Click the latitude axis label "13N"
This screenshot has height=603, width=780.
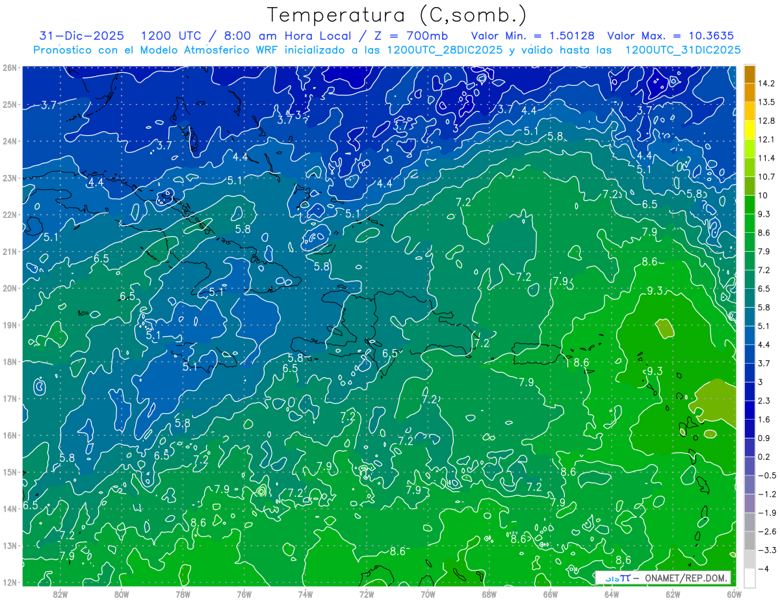click(x=10, y=545)
